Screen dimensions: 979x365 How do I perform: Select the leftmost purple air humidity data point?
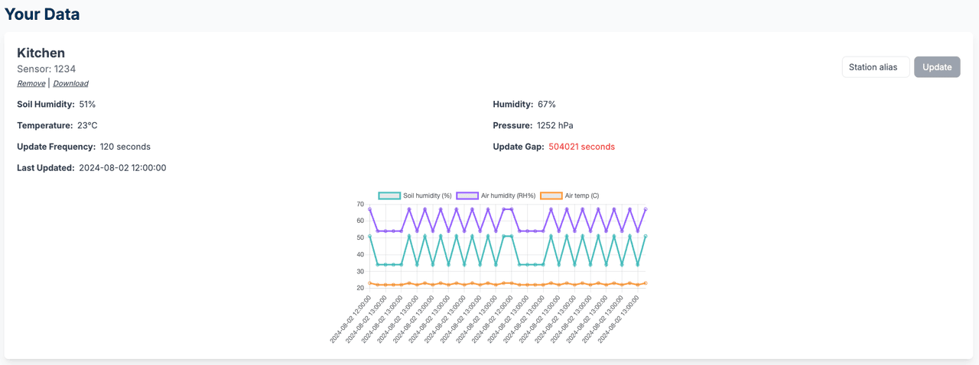(x=370, y=208)
